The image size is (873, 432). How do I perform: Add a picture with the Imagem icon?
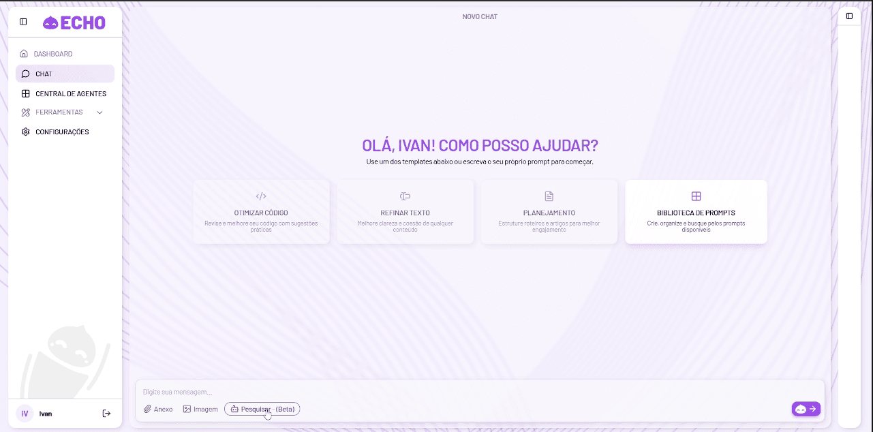[186, 409]
